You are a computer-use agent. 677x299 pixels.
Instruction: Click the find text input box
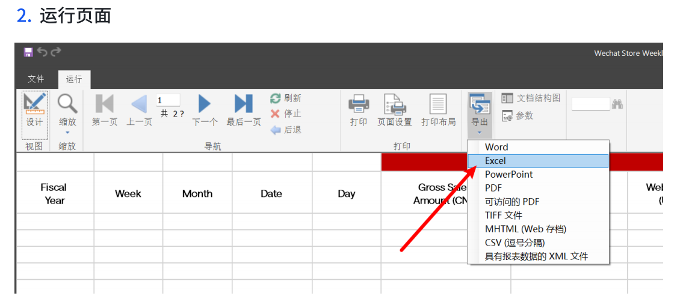pos(591,104)
